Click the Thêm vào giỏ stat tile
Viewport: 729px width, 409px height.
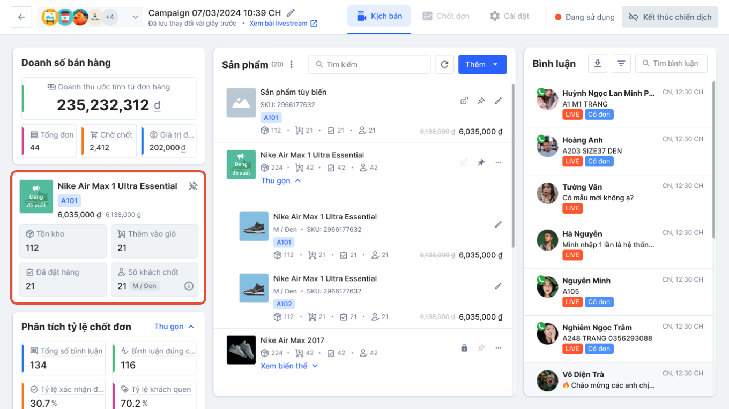154,241
